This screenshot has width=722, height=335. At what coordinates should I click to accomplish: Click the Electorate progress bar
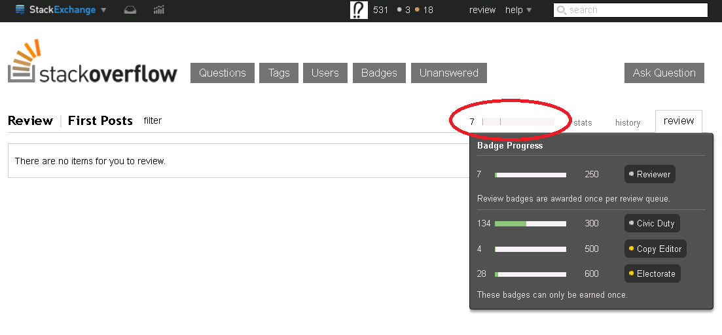pos(530,274)
